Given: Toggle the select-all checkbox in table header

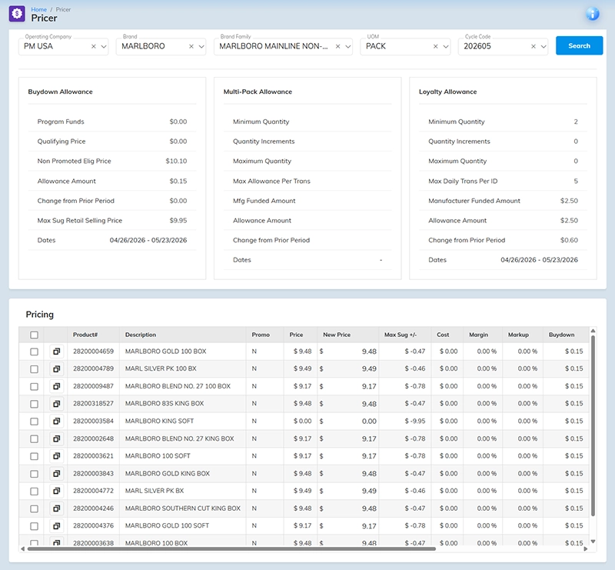Looking at the screenshot, I should tap(34, 335).
